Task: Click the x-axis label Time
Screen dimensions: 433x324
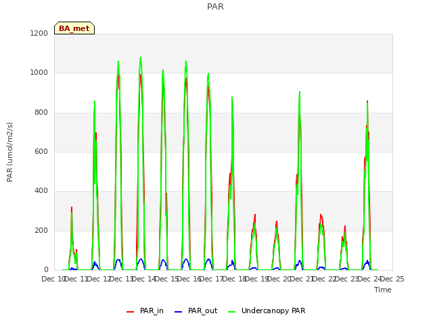Action: click(383, 290)
